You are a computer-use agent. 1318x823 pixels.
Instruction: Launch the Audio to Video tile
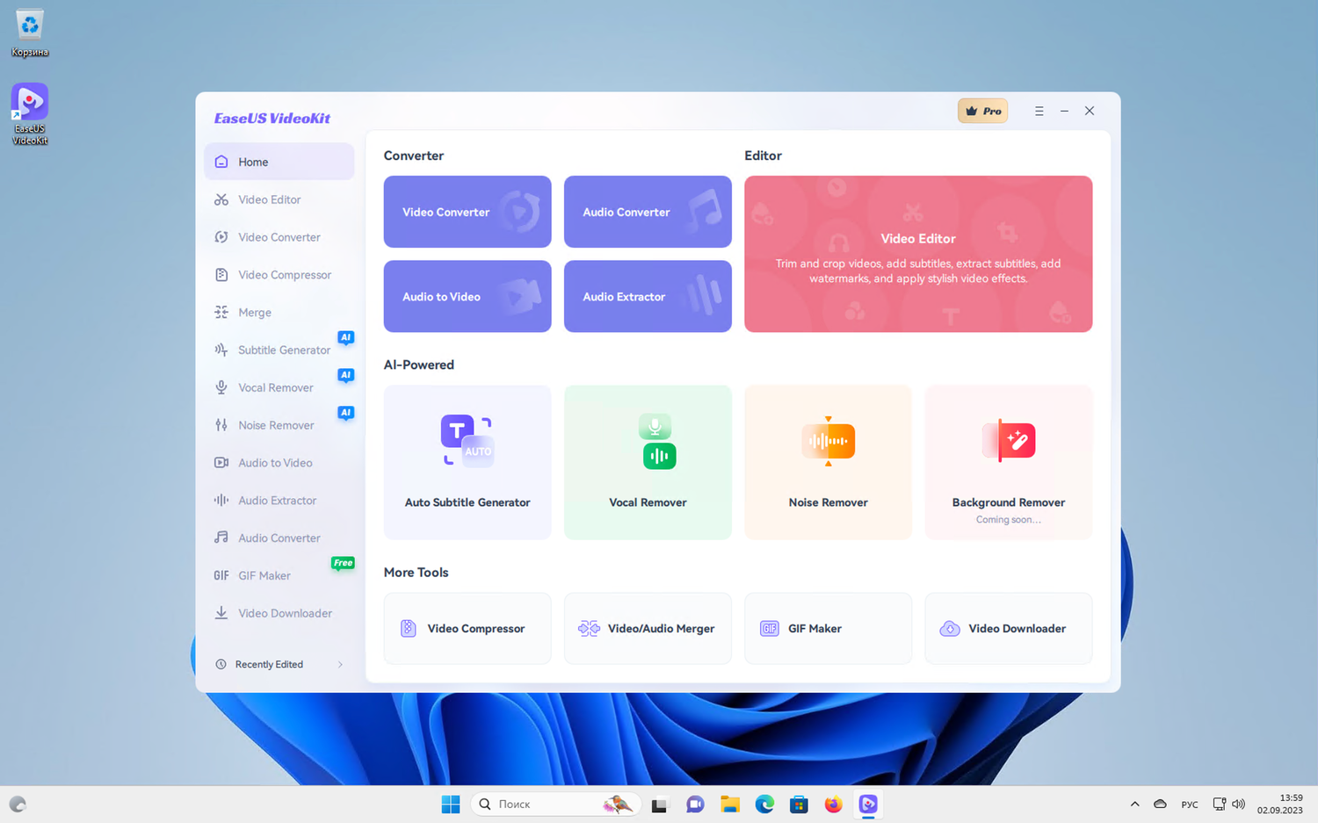point(467,296)
